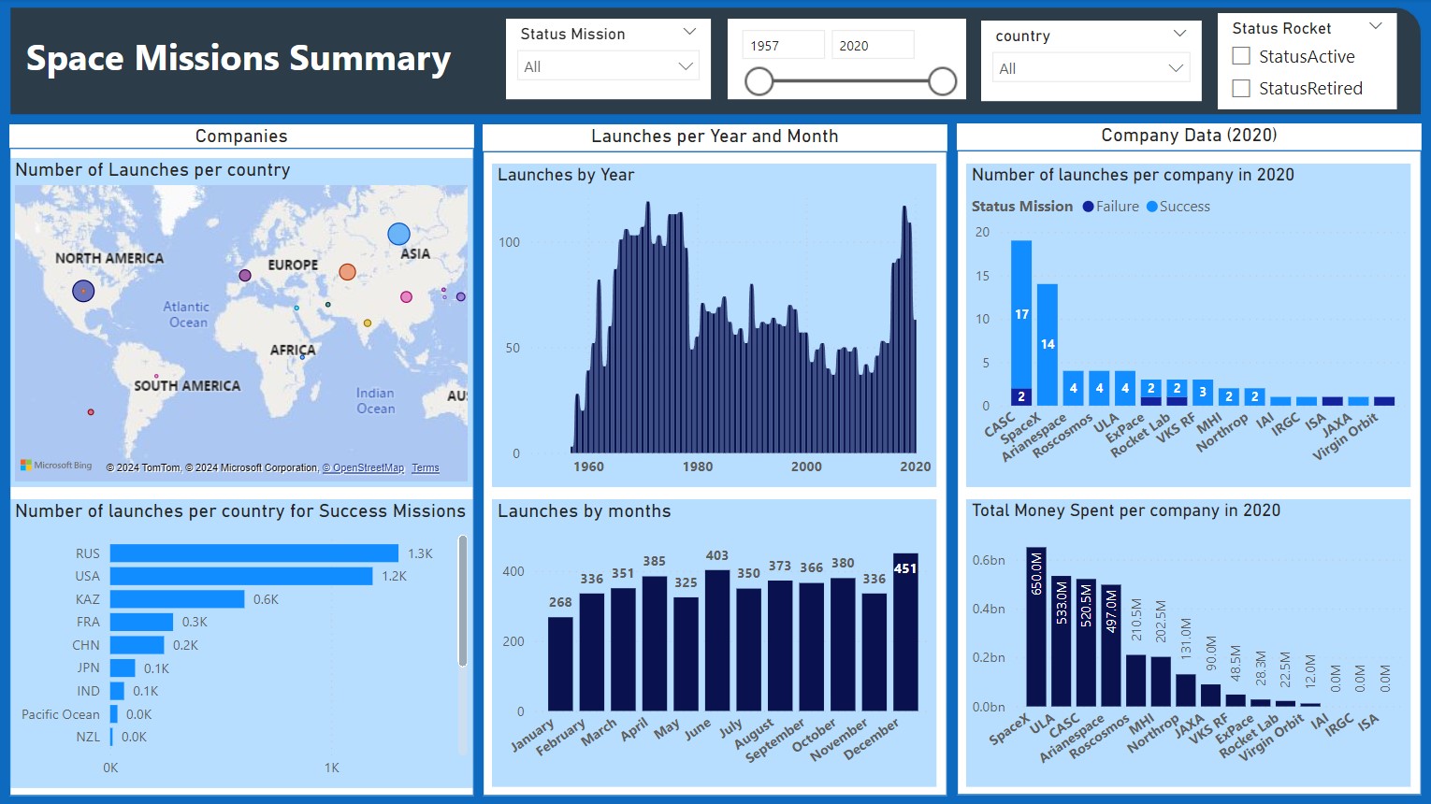1431x804 pixels.
Task: Select CASC success segment showing 17
Action: [x=1021, y=314]
